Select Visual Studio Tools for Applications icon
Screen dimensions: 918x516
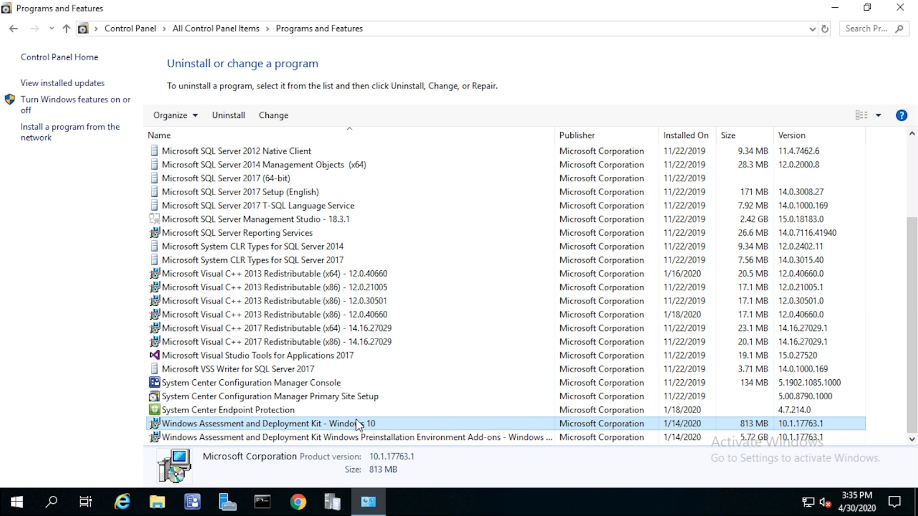click(155, 355)
